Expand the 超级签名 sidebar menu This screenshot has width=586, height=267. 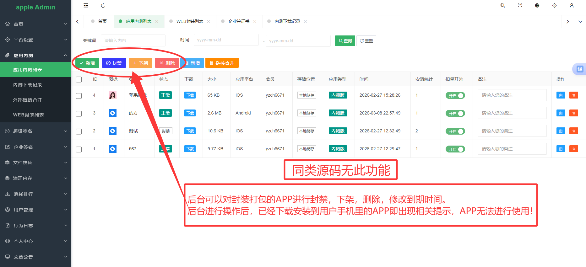35,131
